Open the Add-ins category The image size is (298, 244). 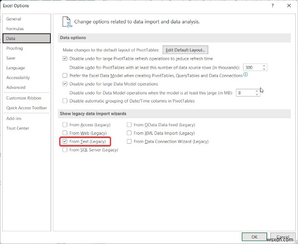click(26, 119)
